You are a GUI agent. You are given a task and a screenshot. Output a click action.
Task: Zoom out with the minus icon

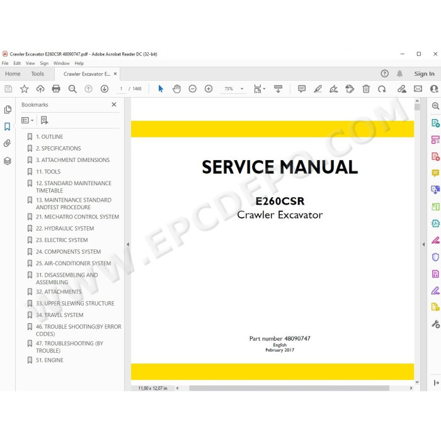point(193,89)
